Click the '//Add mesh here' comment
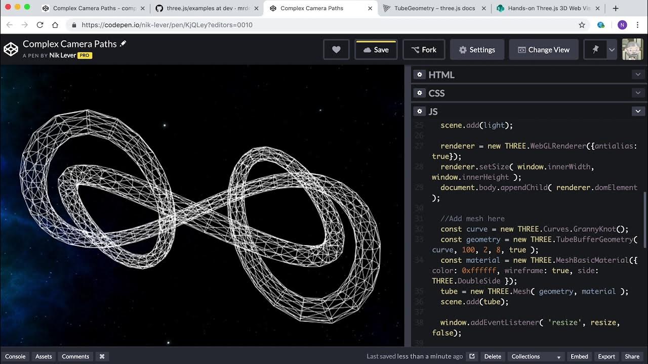This screenshot has height=364, width=648. (472, 218)
